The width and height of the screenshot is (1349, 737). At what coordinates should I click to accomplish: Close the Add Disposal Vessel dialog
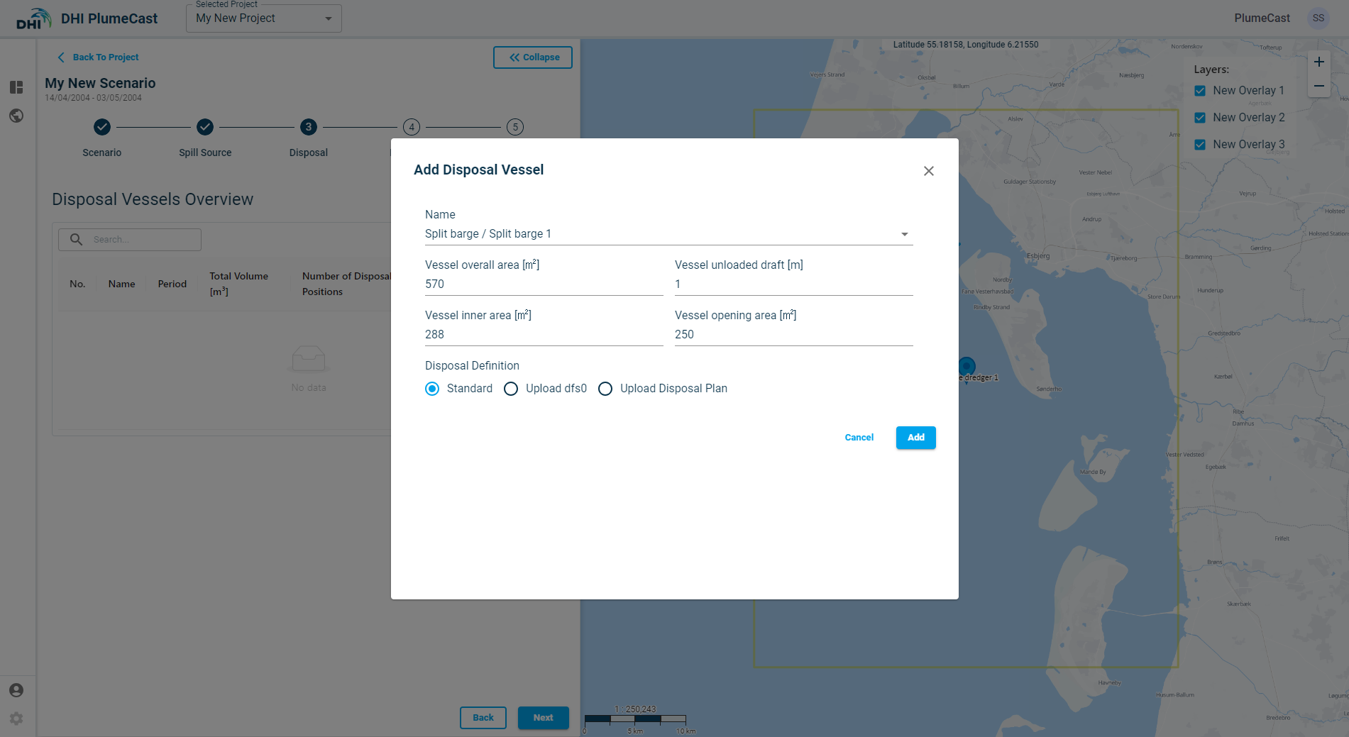tap(928, 171)
